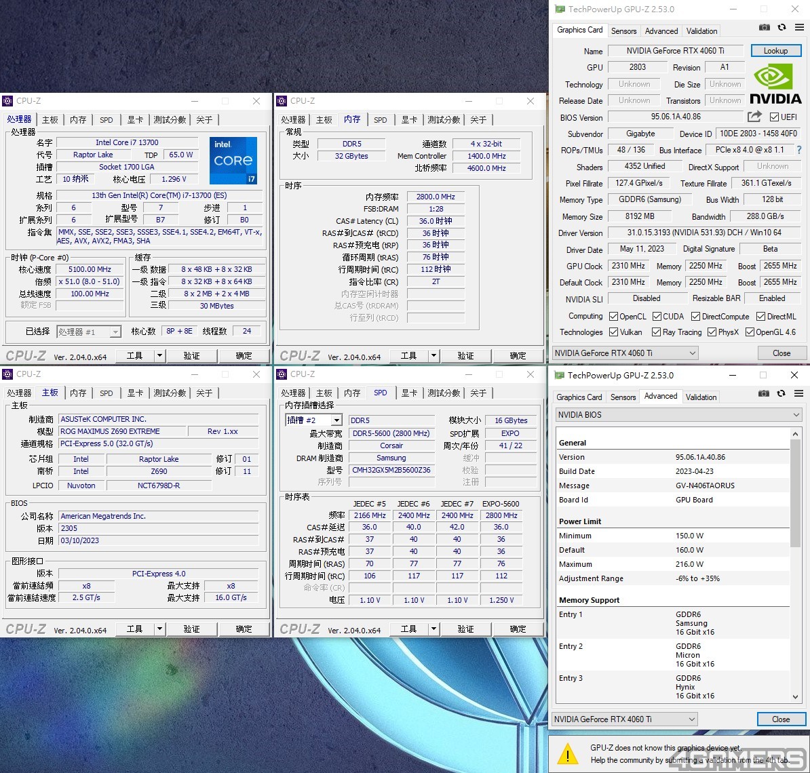Open GPU selector dropdown in bottom GPU-Z window
810x773 pixels.
tap(625, 719)
